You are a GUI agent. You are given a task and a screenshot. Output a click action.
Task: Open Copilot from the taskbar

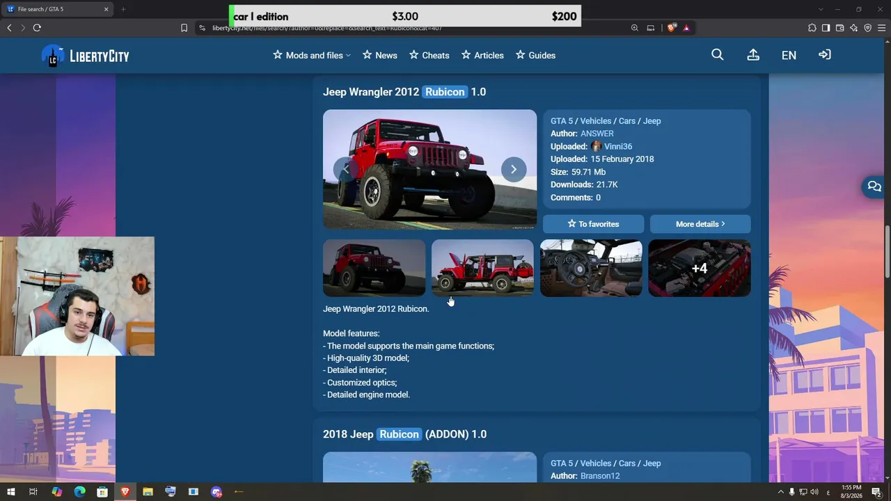click(57, 492)
